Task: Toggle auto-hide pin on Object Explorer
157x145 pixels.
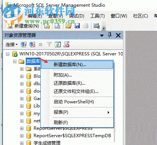Action: click(110, 35)
